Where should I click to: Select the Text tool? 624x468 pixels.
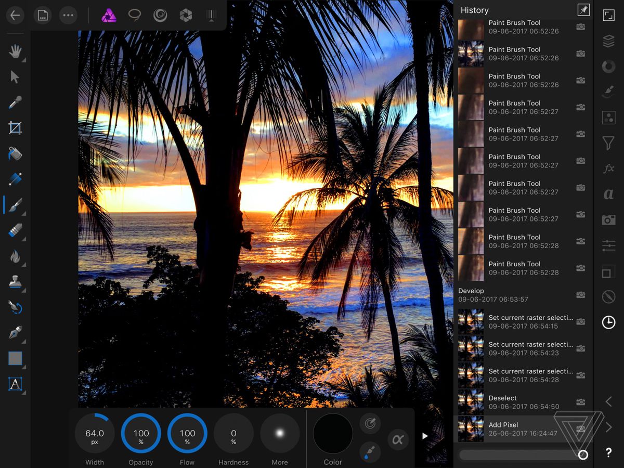[x=15, y=384]
